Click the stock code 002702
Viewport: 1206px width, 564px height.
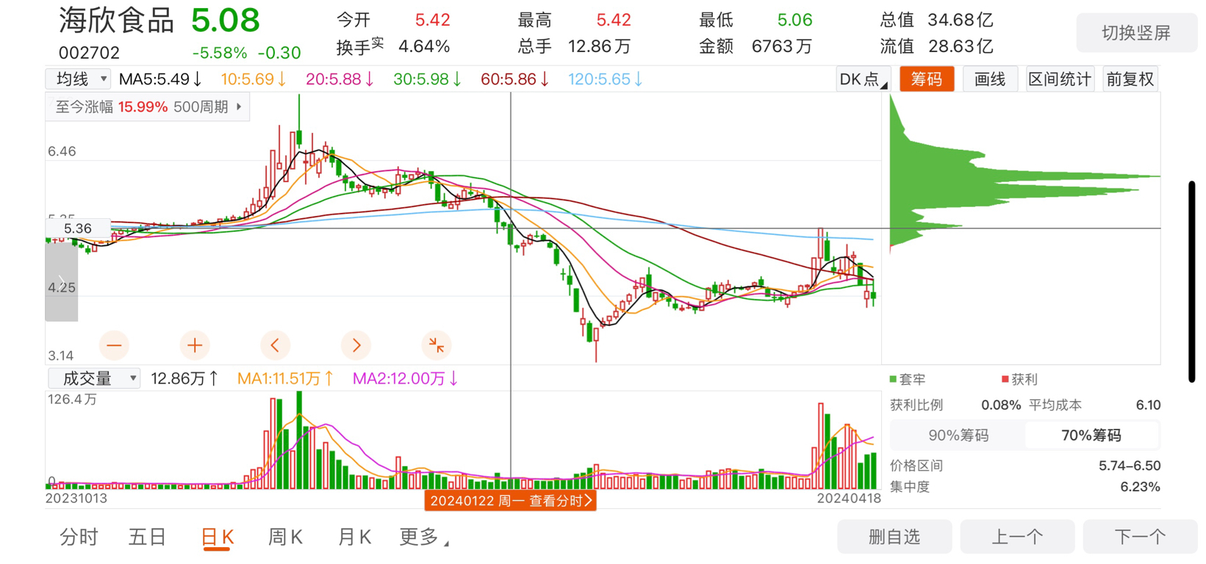89,53
